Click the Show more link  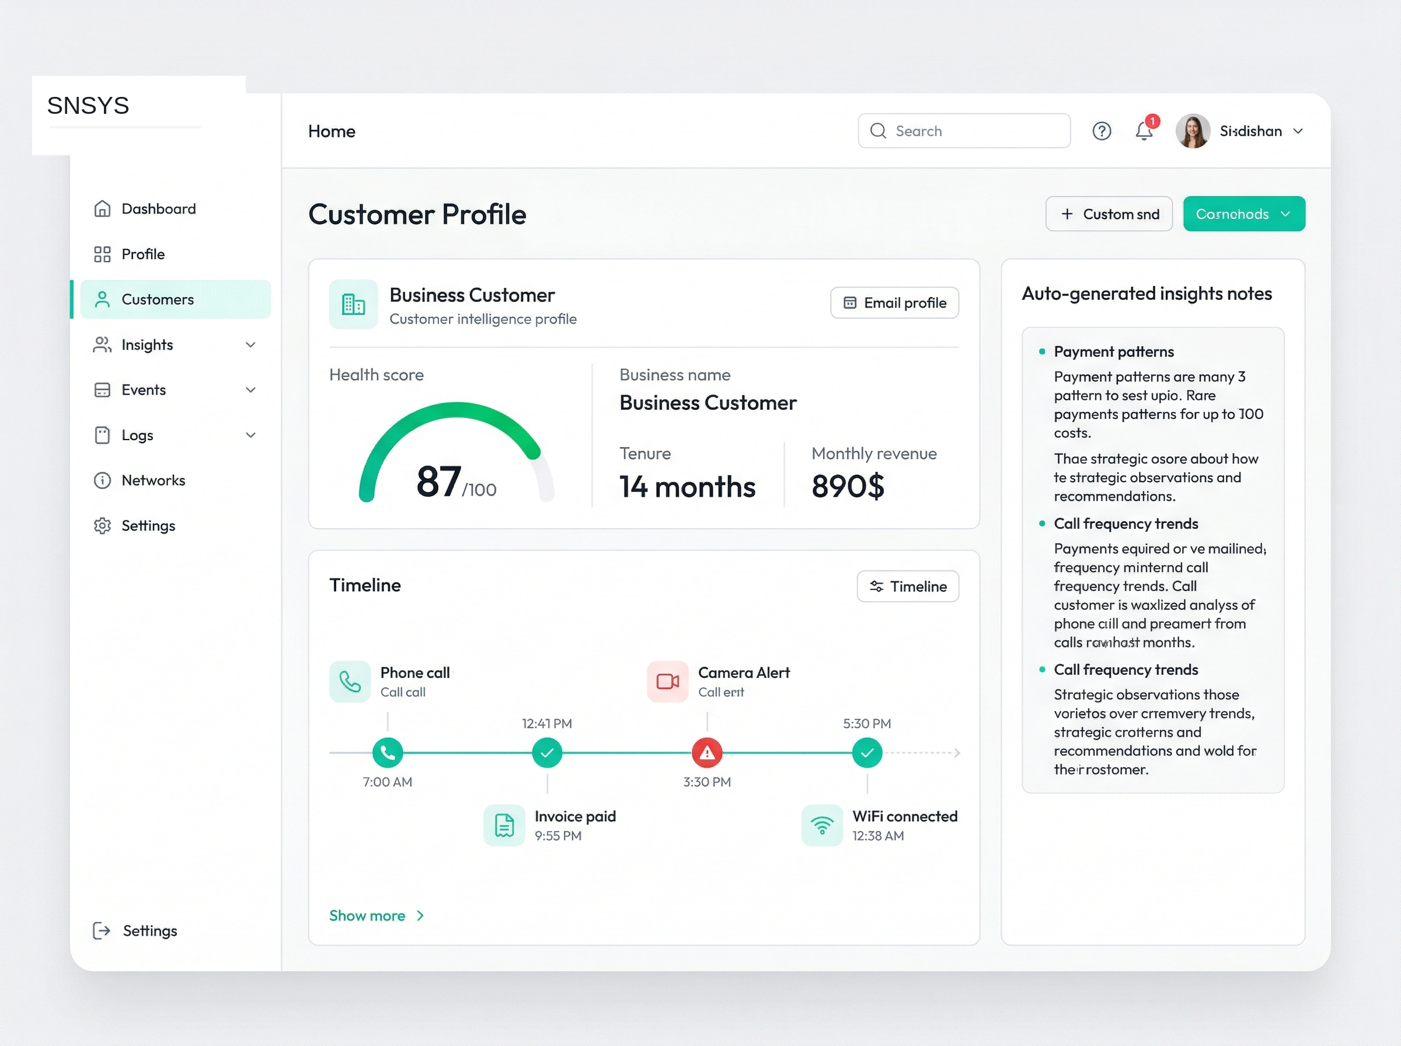(x=376, y=915)
